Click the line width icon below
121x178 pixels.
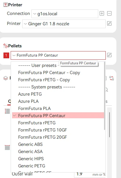coord(7,148)
